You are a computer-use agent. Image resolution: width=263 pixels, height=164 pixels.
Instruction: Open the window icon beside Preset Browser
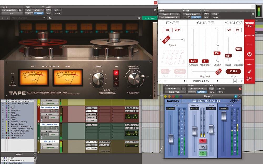(50, 18)
